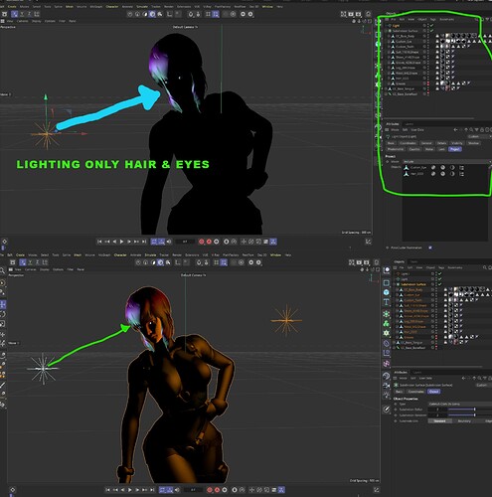
Task: Open the Custom dropdown in lower screenshot's Attributes panel
Action: pyautogui.click(x=483, y=385)
